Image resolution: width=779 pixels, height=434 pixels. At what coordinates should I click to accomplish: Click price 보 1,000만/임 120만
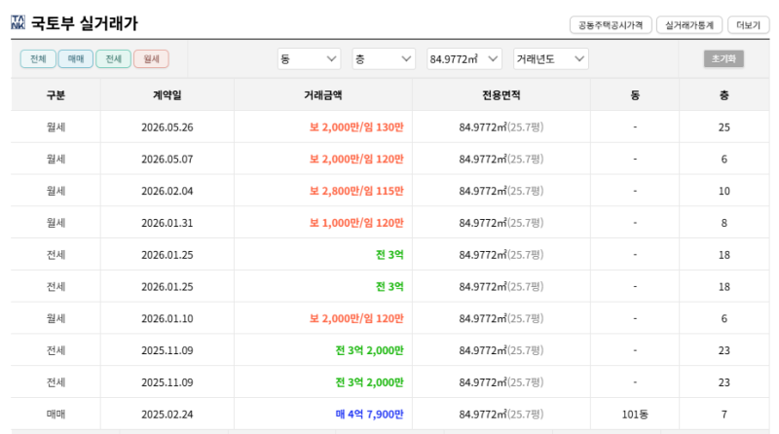(356, 223)
